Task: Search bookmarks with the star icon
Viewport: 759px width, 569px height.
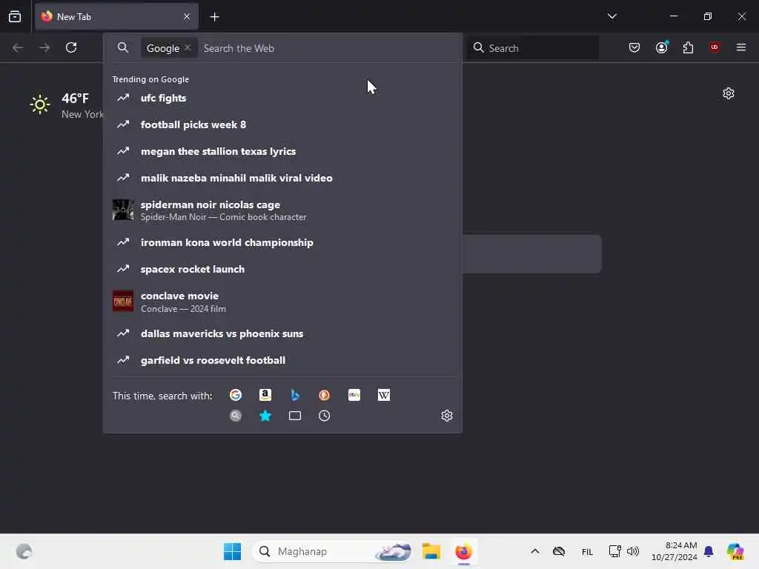Action: 265,416
